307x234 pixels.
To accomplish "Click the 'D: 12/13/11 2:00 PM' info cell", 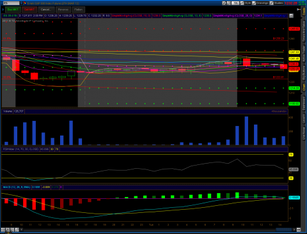I will click(31, 16).
